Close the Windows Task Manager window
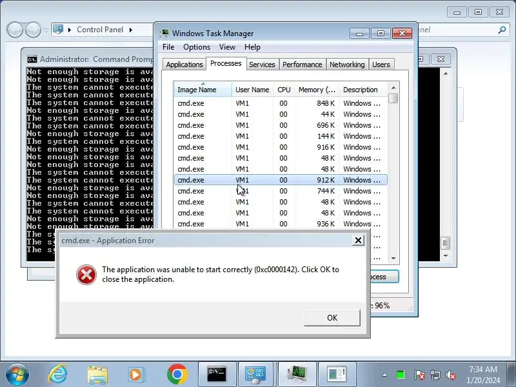The image size is (516, 387). click(x=402, y=34)
